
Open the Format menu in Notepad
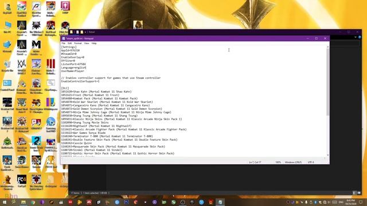(78, 43)
